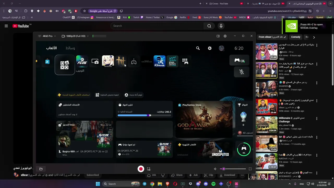
Task: Click the Ask button under the video
Action: (x=193, y=175)
